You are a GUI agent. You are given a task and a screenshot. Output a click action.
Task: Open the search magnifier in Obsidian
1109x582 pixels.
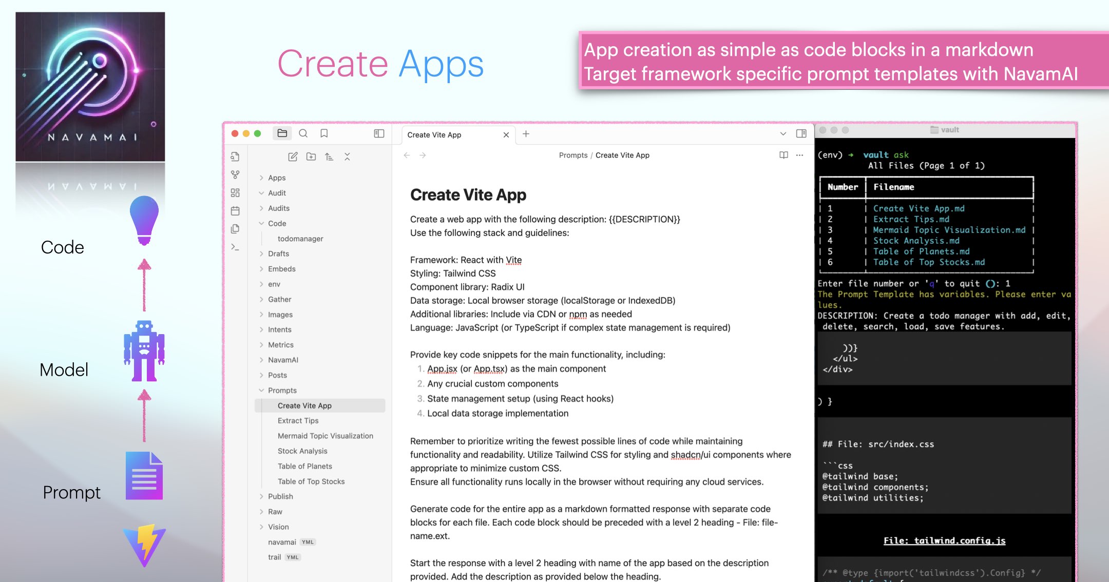tap(303, 133)
